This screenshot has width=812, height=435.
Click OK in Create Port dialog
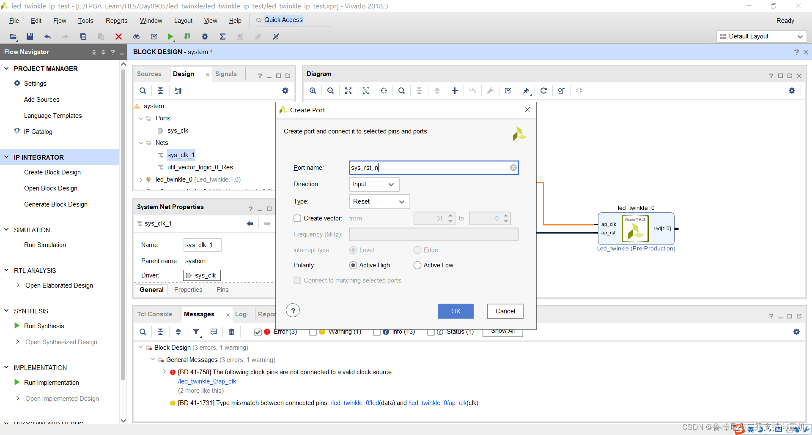coord(455,311)
